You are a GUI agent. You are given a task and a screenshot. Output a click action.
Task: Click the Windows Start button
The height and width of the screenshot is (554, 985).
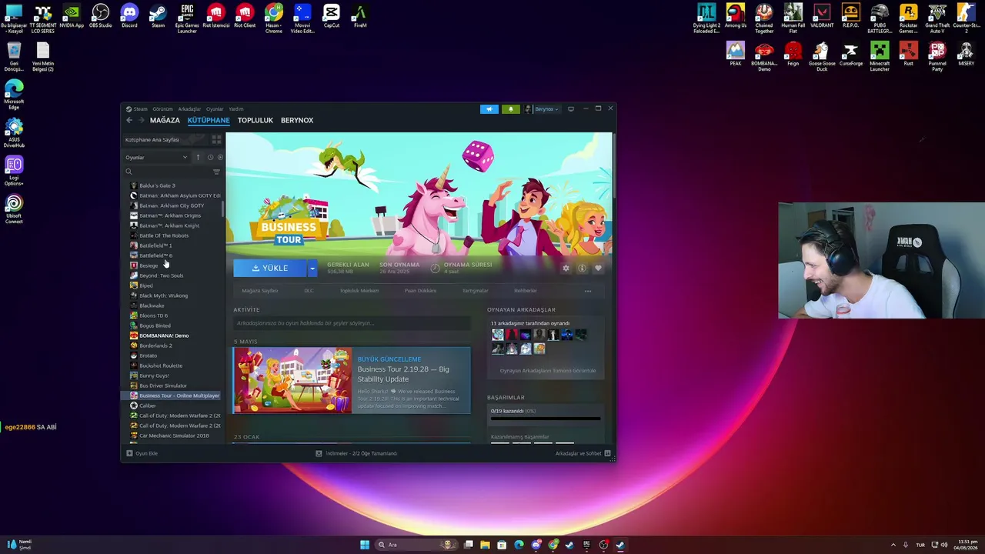click(x=365, y=545)
